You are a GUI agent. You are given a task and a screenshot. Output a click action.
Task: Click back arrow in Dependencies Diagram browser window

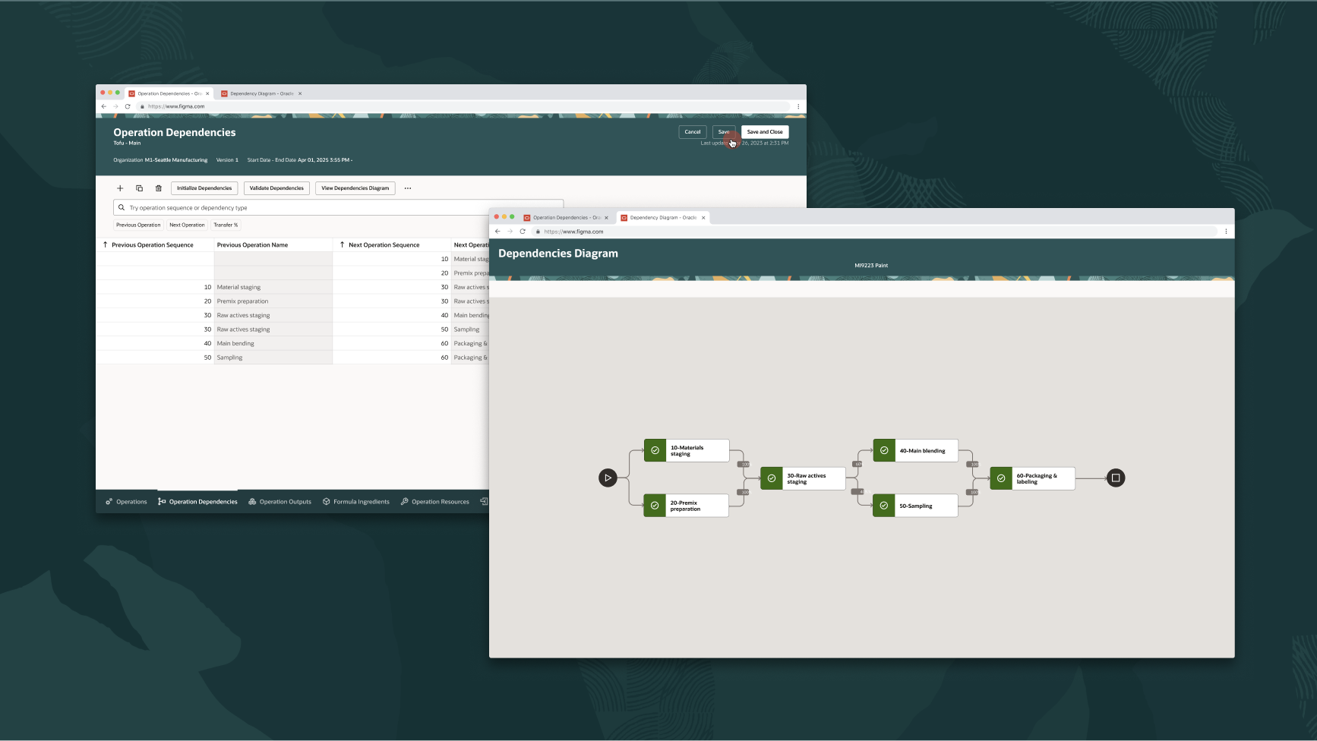[497, 232]
